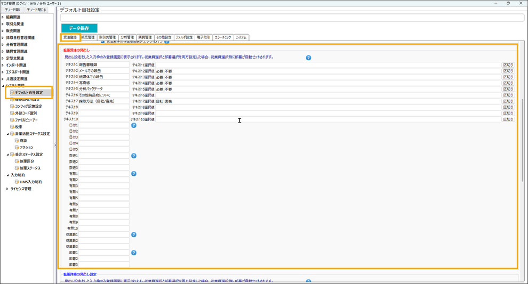This screenshot has width=528, height=284.
Task: Click the help icon beside 日付1 field
Action: (x=134, y=125)
